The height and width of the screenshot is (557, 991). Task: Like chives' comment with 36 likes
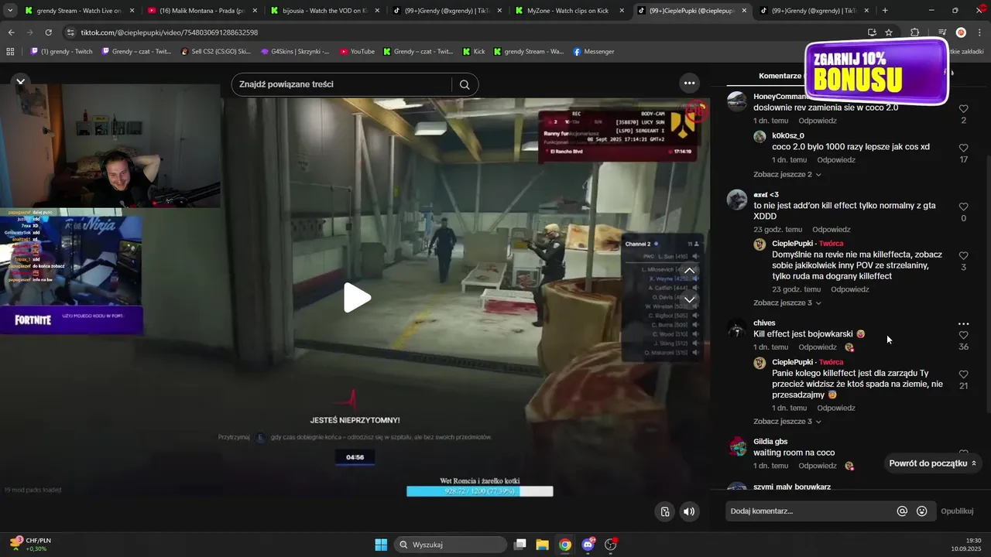click(963, 335)
